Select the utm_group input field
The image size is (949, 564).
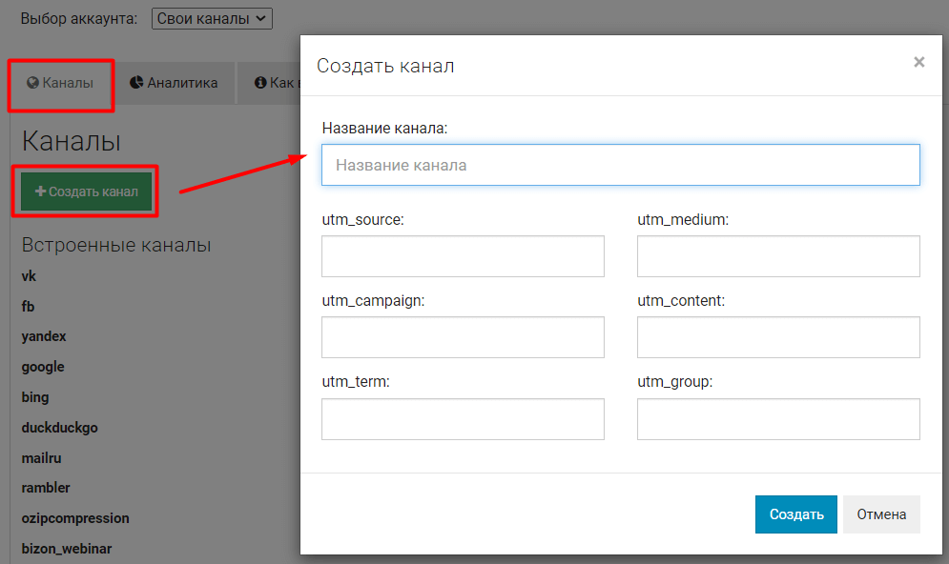point(778,419)
